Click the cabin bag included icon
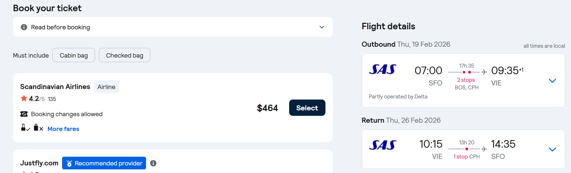The image size is (571, 173). click(25, 128)
